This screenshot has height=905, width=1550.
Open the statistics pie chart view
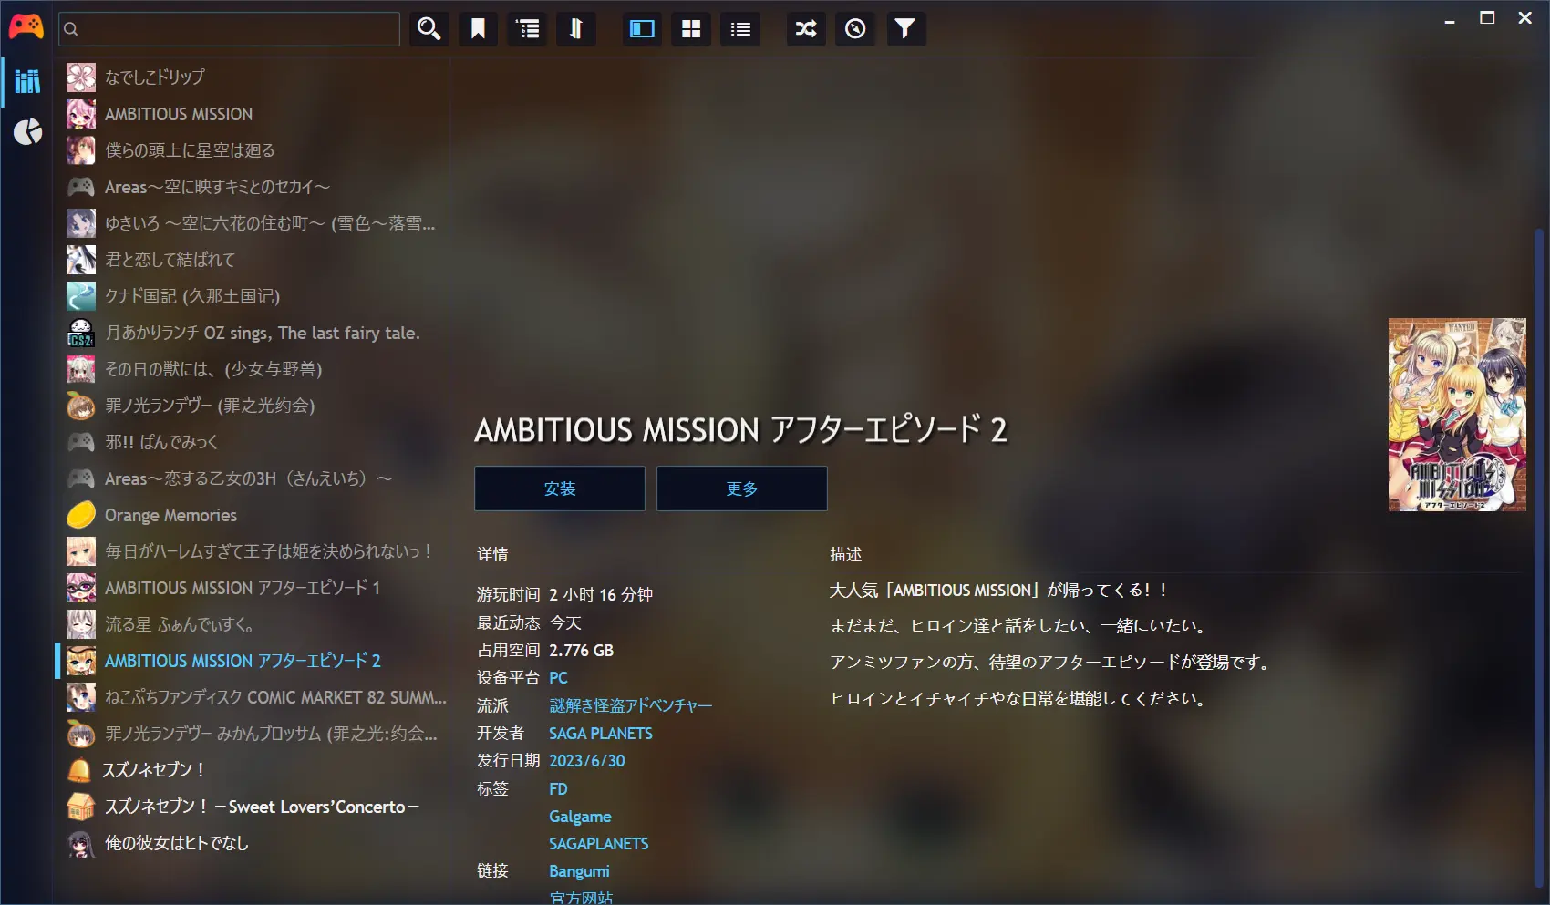[x=27, y=132]
